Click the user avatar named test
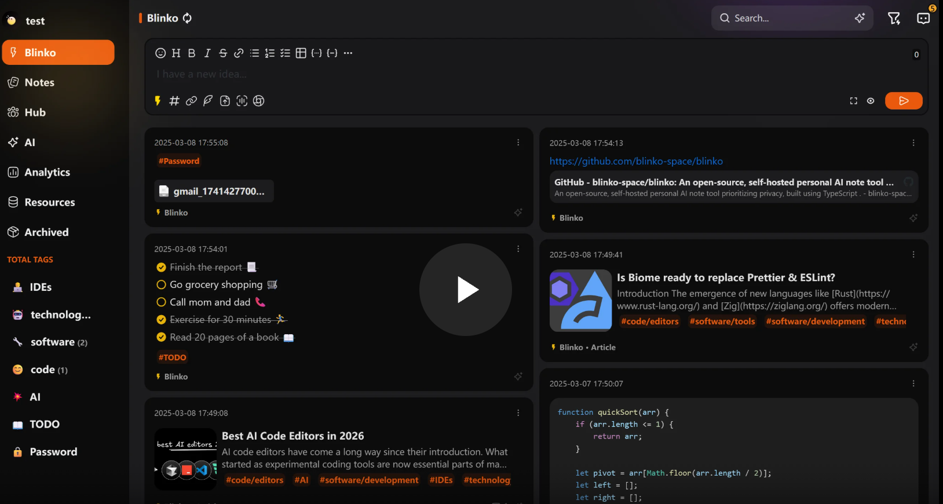943x504 pixels. (x=12, y=20)
